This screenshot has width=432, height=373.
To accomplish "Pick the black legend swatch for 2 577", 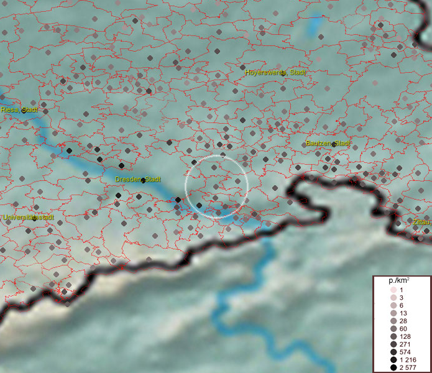I will pos(393,367).
